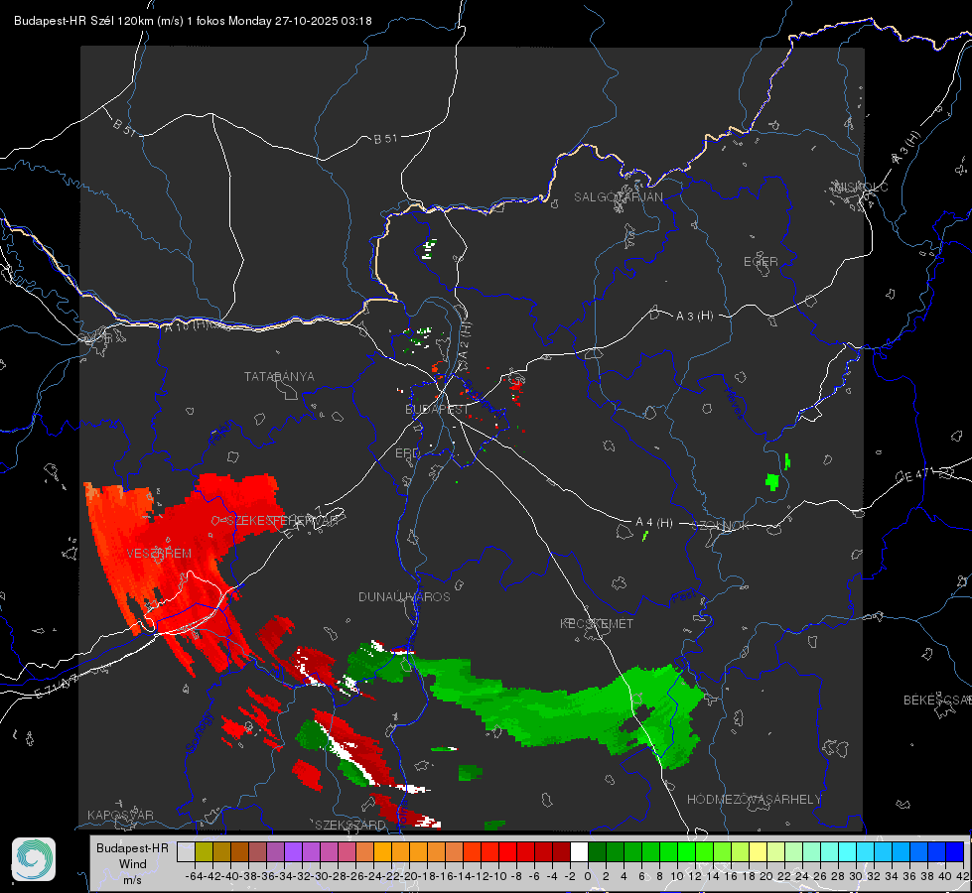The image size is (972, 893).
Task: Click the radar title text with date 27-10-2025
Action: 193,21
